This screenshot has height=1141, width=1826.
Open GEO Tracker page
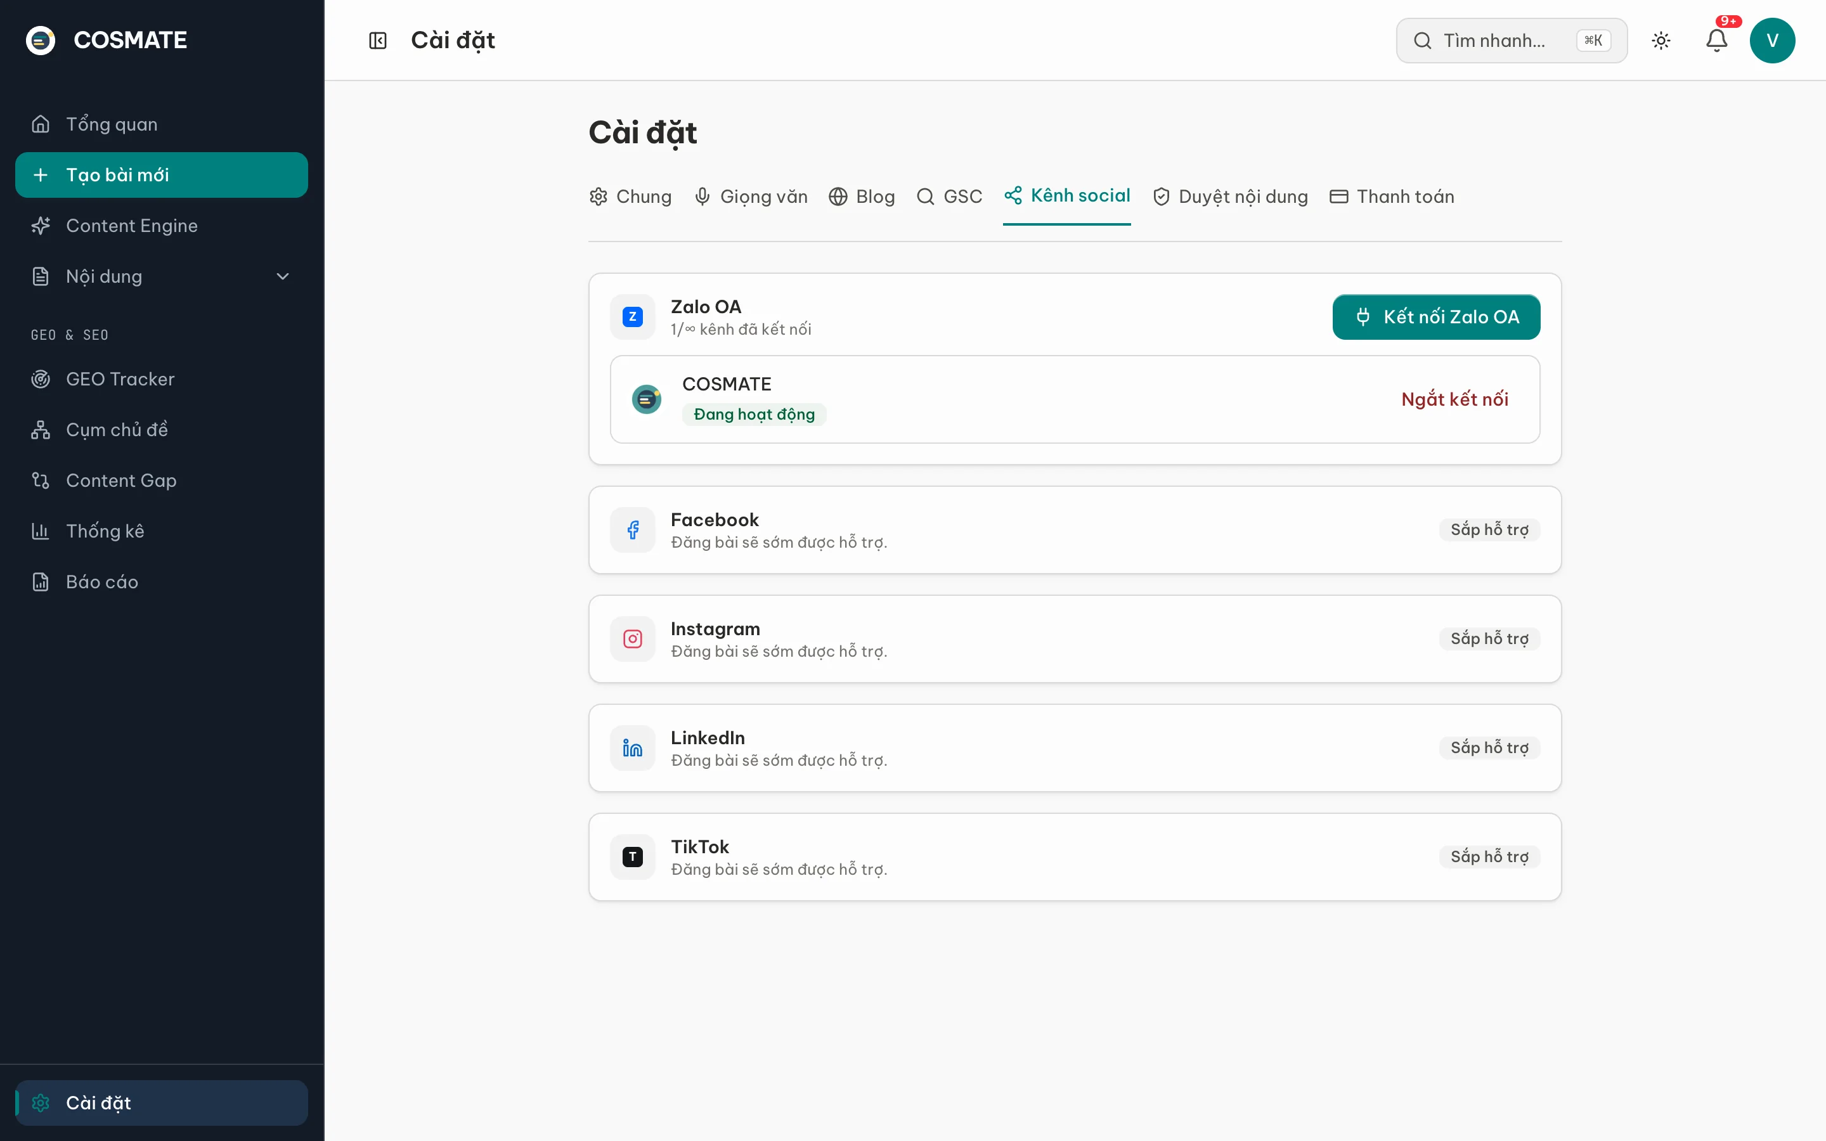162,379
